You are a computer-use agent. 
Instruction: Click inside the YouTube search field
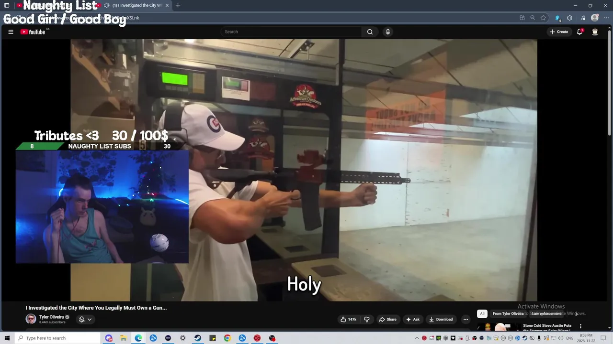292,32
